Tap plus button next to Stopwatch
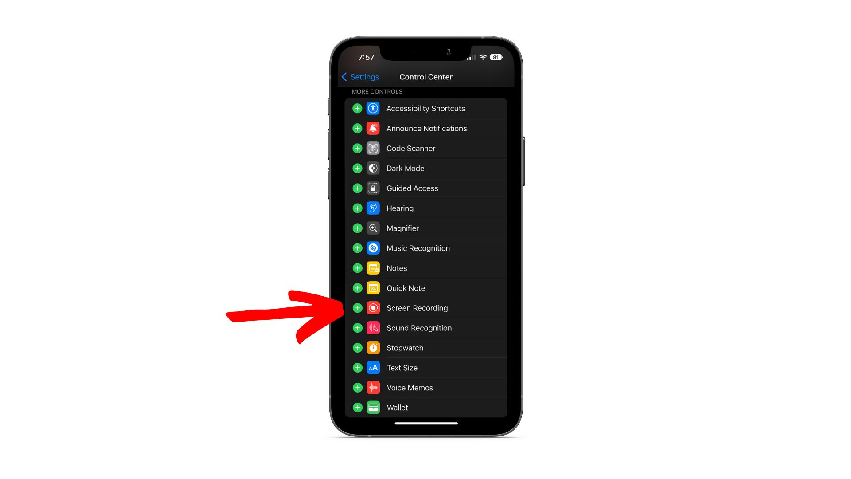This screenshot has width=851, height=479. coord(357,347)
